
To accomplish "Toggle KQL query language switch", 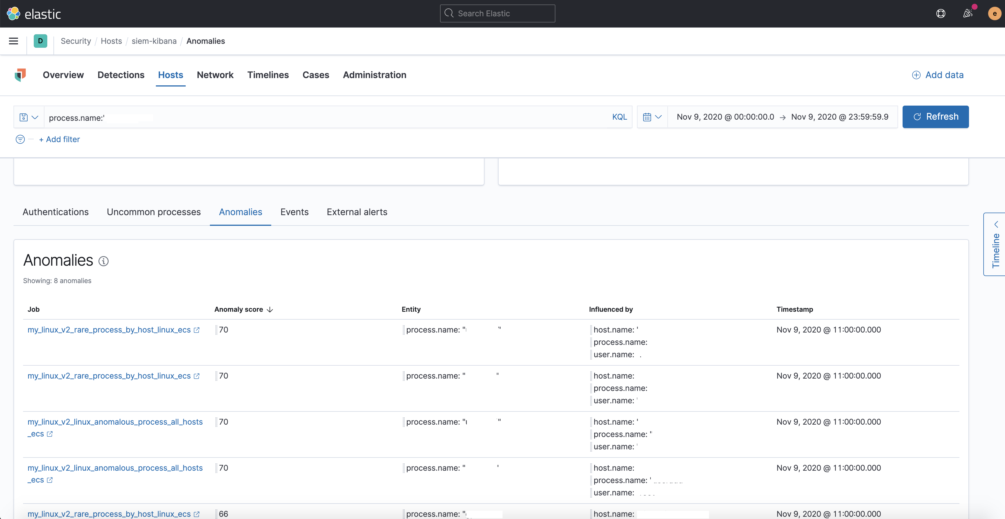I will [619, 117].
